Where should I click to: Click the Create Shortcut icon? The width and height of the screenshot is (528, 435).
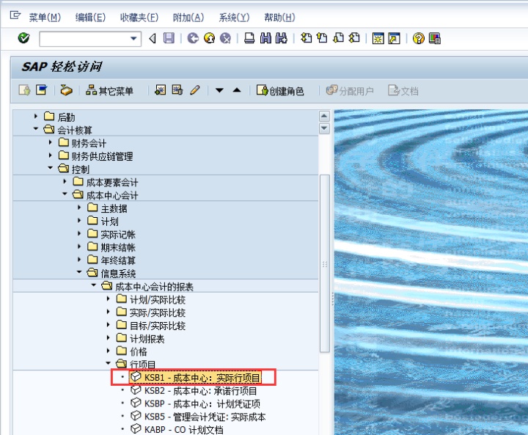point(394,38)
